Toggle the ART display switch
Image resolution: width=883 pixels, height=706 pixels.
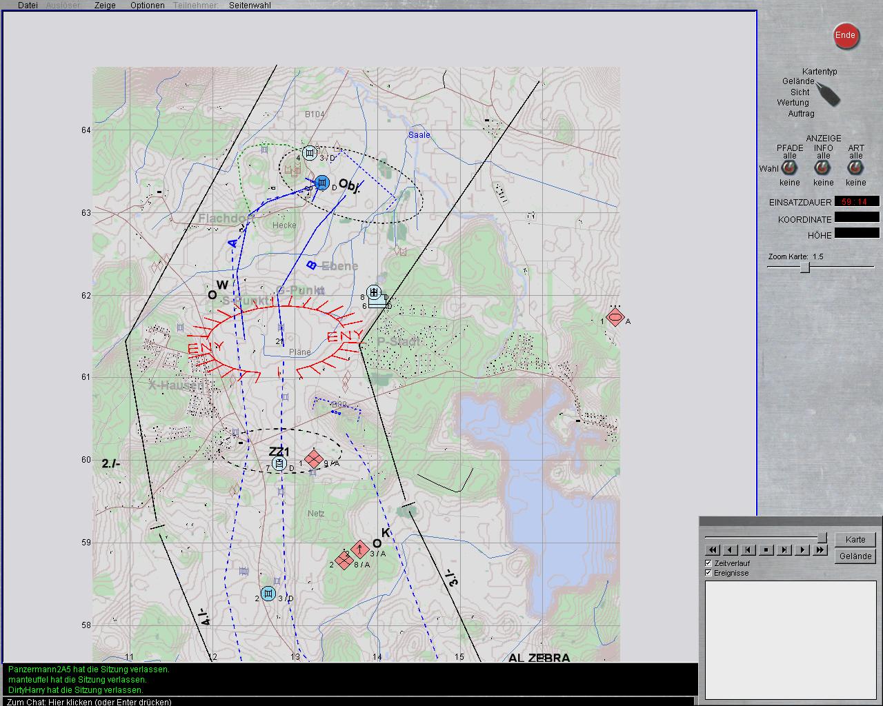click(856, 168)
